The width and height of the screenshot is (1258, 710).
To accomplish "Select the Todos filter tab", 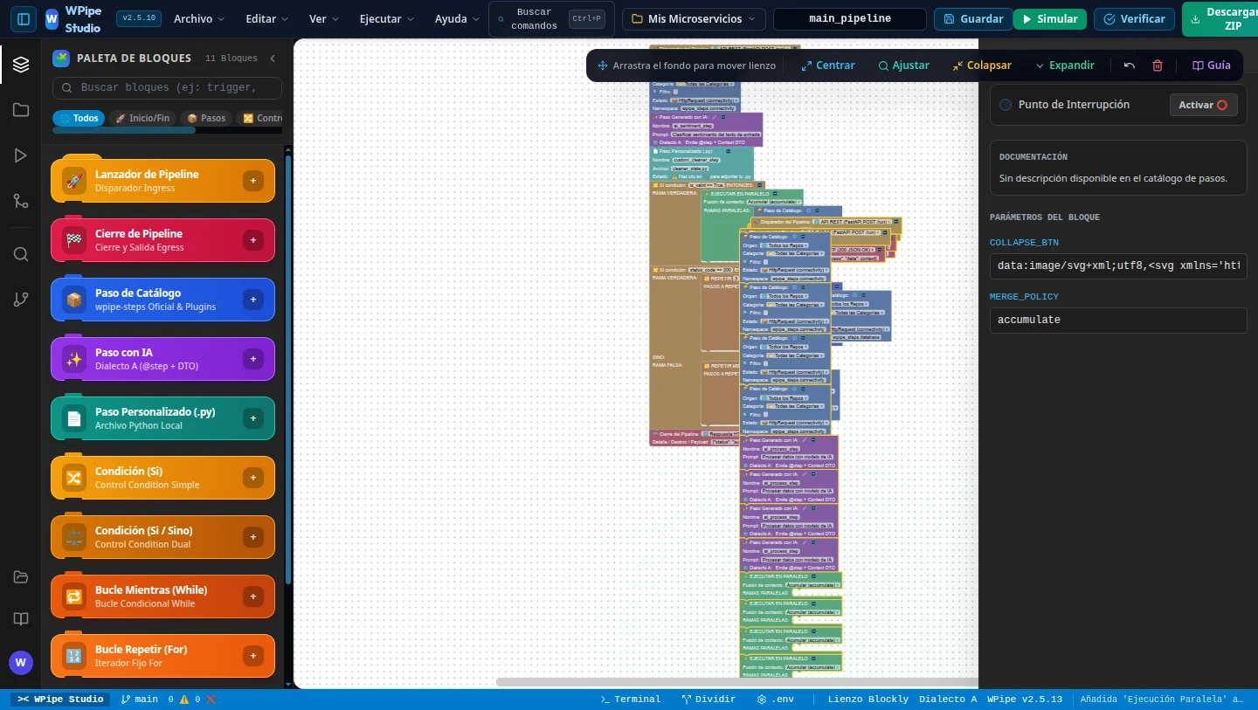I will click(79, 118).
